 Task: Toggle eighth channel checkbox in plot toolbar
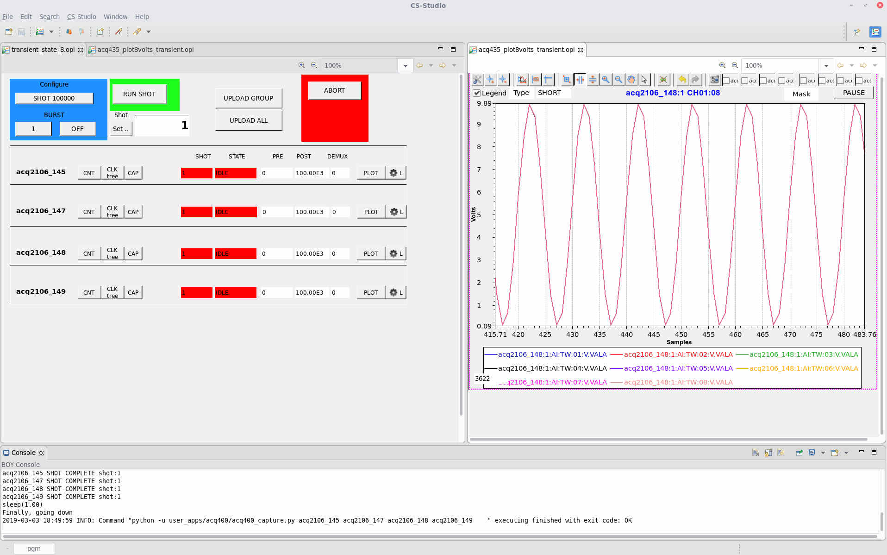(859, 81)
